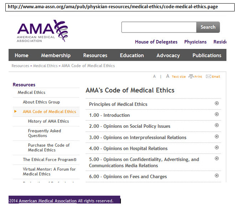Viewport: 235px width, 206px height.
Task: Click the Print icon
Action: [191, 76]
